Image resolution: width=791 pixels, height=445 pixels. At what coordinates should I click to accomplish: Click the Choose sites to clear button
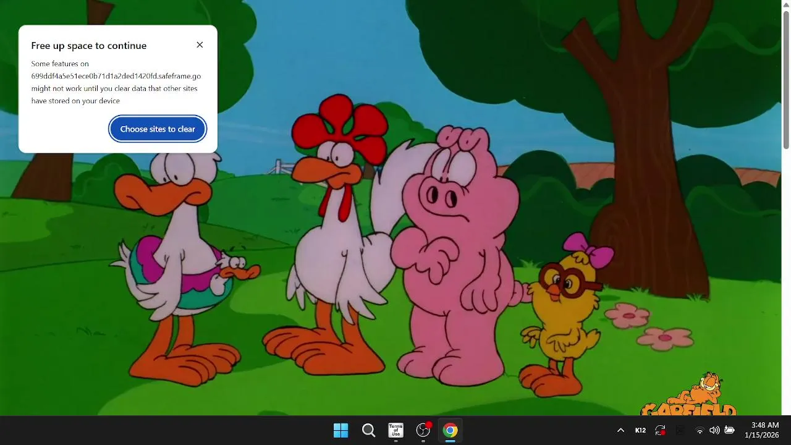point(158,129)
